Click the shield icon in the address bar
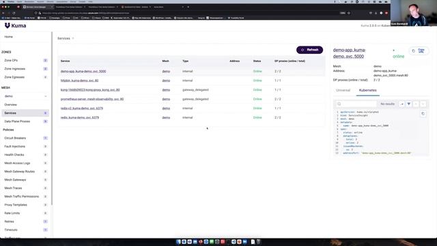Screen dimensions: 437x246 point(36,13)
